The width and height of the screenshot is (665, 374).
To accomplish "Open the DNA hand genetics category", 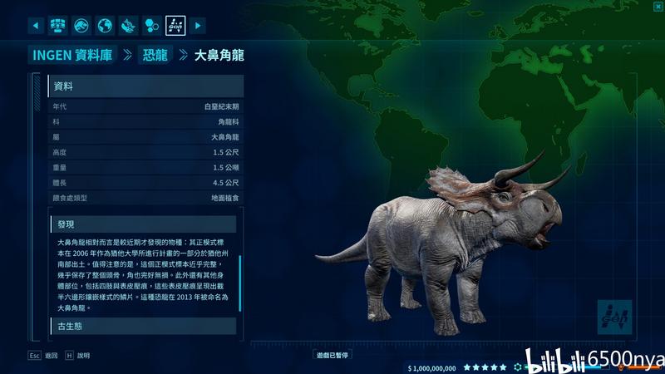I will [x=129, y=26].
